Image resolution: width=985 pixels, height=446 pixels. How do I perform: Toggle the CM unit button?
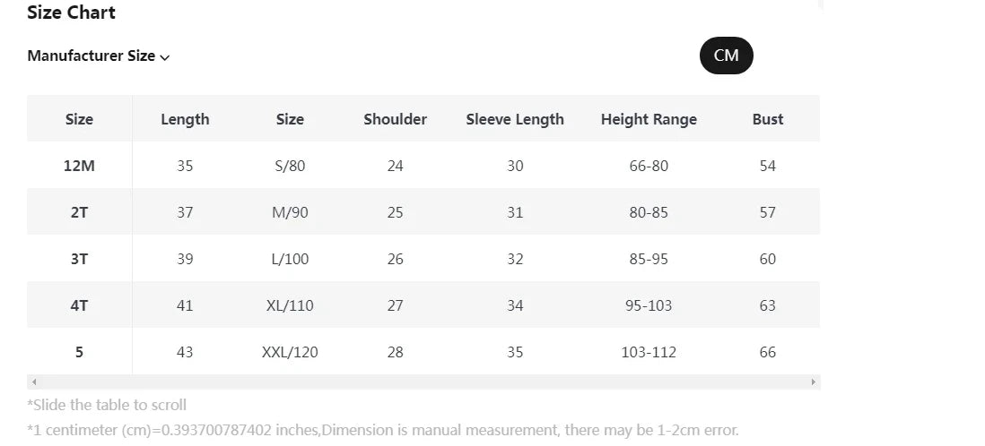[726, 56]
